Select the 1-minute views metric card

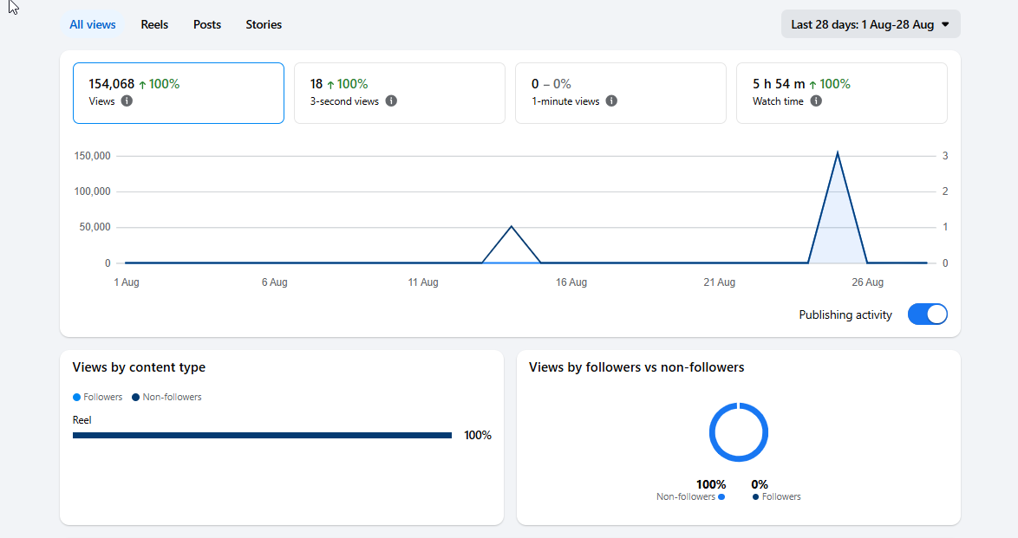tap(621, 93)
